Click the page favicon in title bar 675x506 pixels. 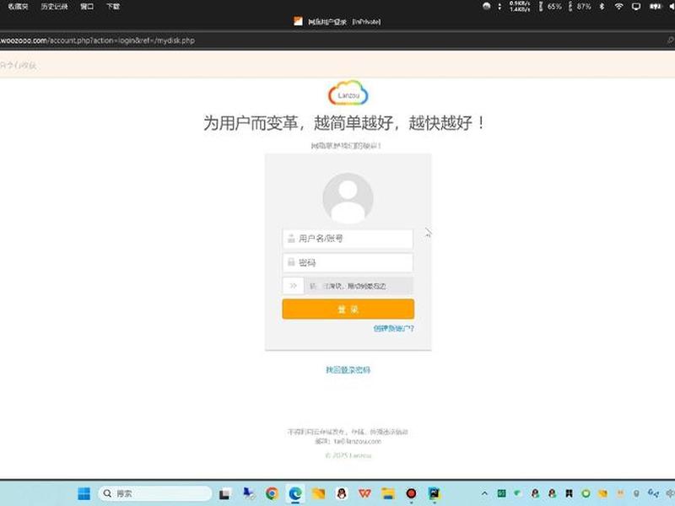click(298, 21)
